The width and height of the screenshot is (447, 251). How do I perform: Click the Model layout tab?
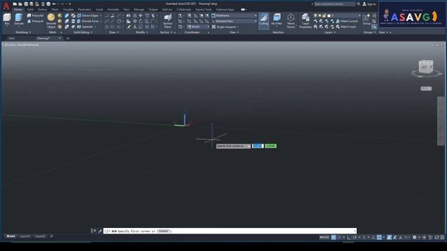pyautogui.click(x=11, y=236)
